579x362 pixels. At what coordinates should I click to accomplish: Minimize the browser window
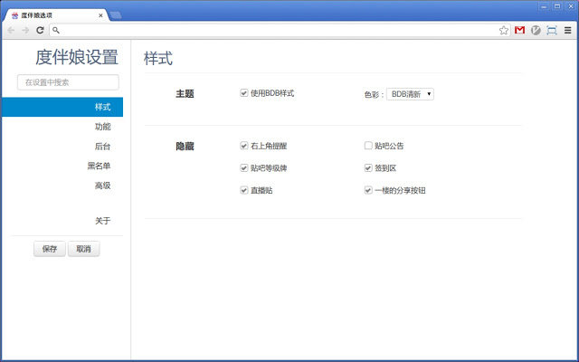tap(544, 6)
